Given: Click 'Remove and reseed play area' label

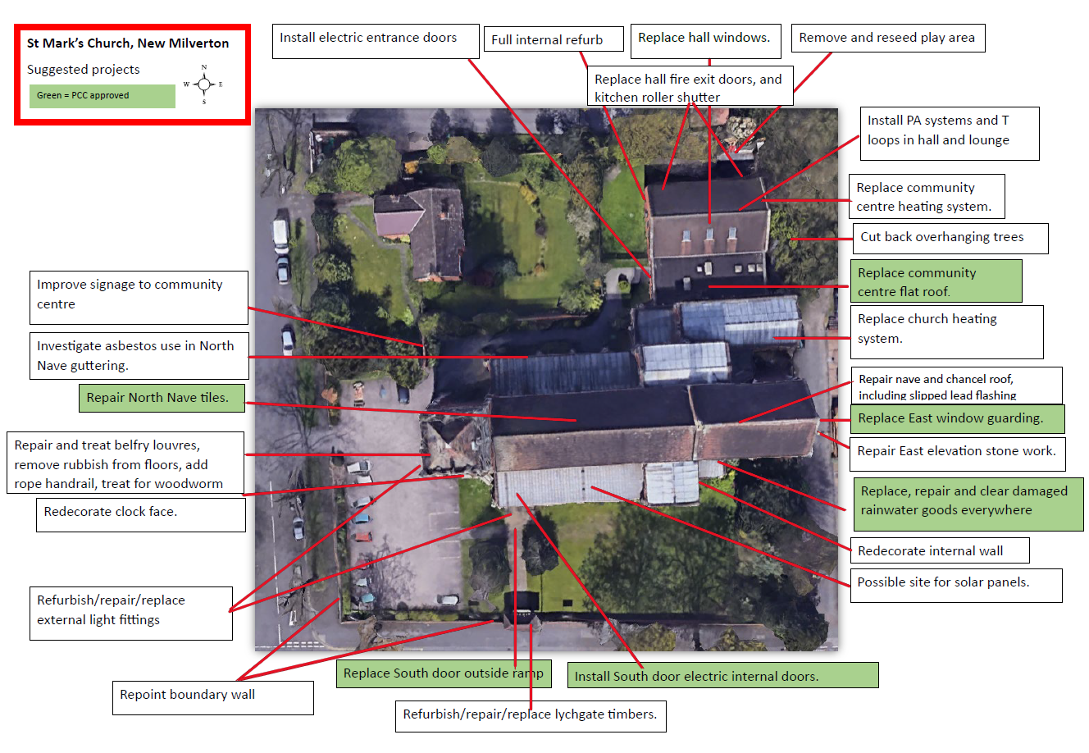Looking at the screenshot, I should point(888,38).
